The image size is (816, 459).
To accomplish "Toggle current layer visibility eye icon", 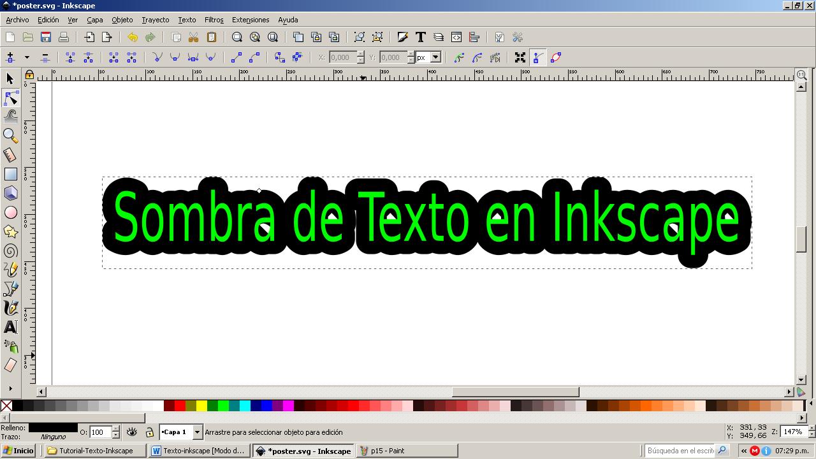I will 132,432.
